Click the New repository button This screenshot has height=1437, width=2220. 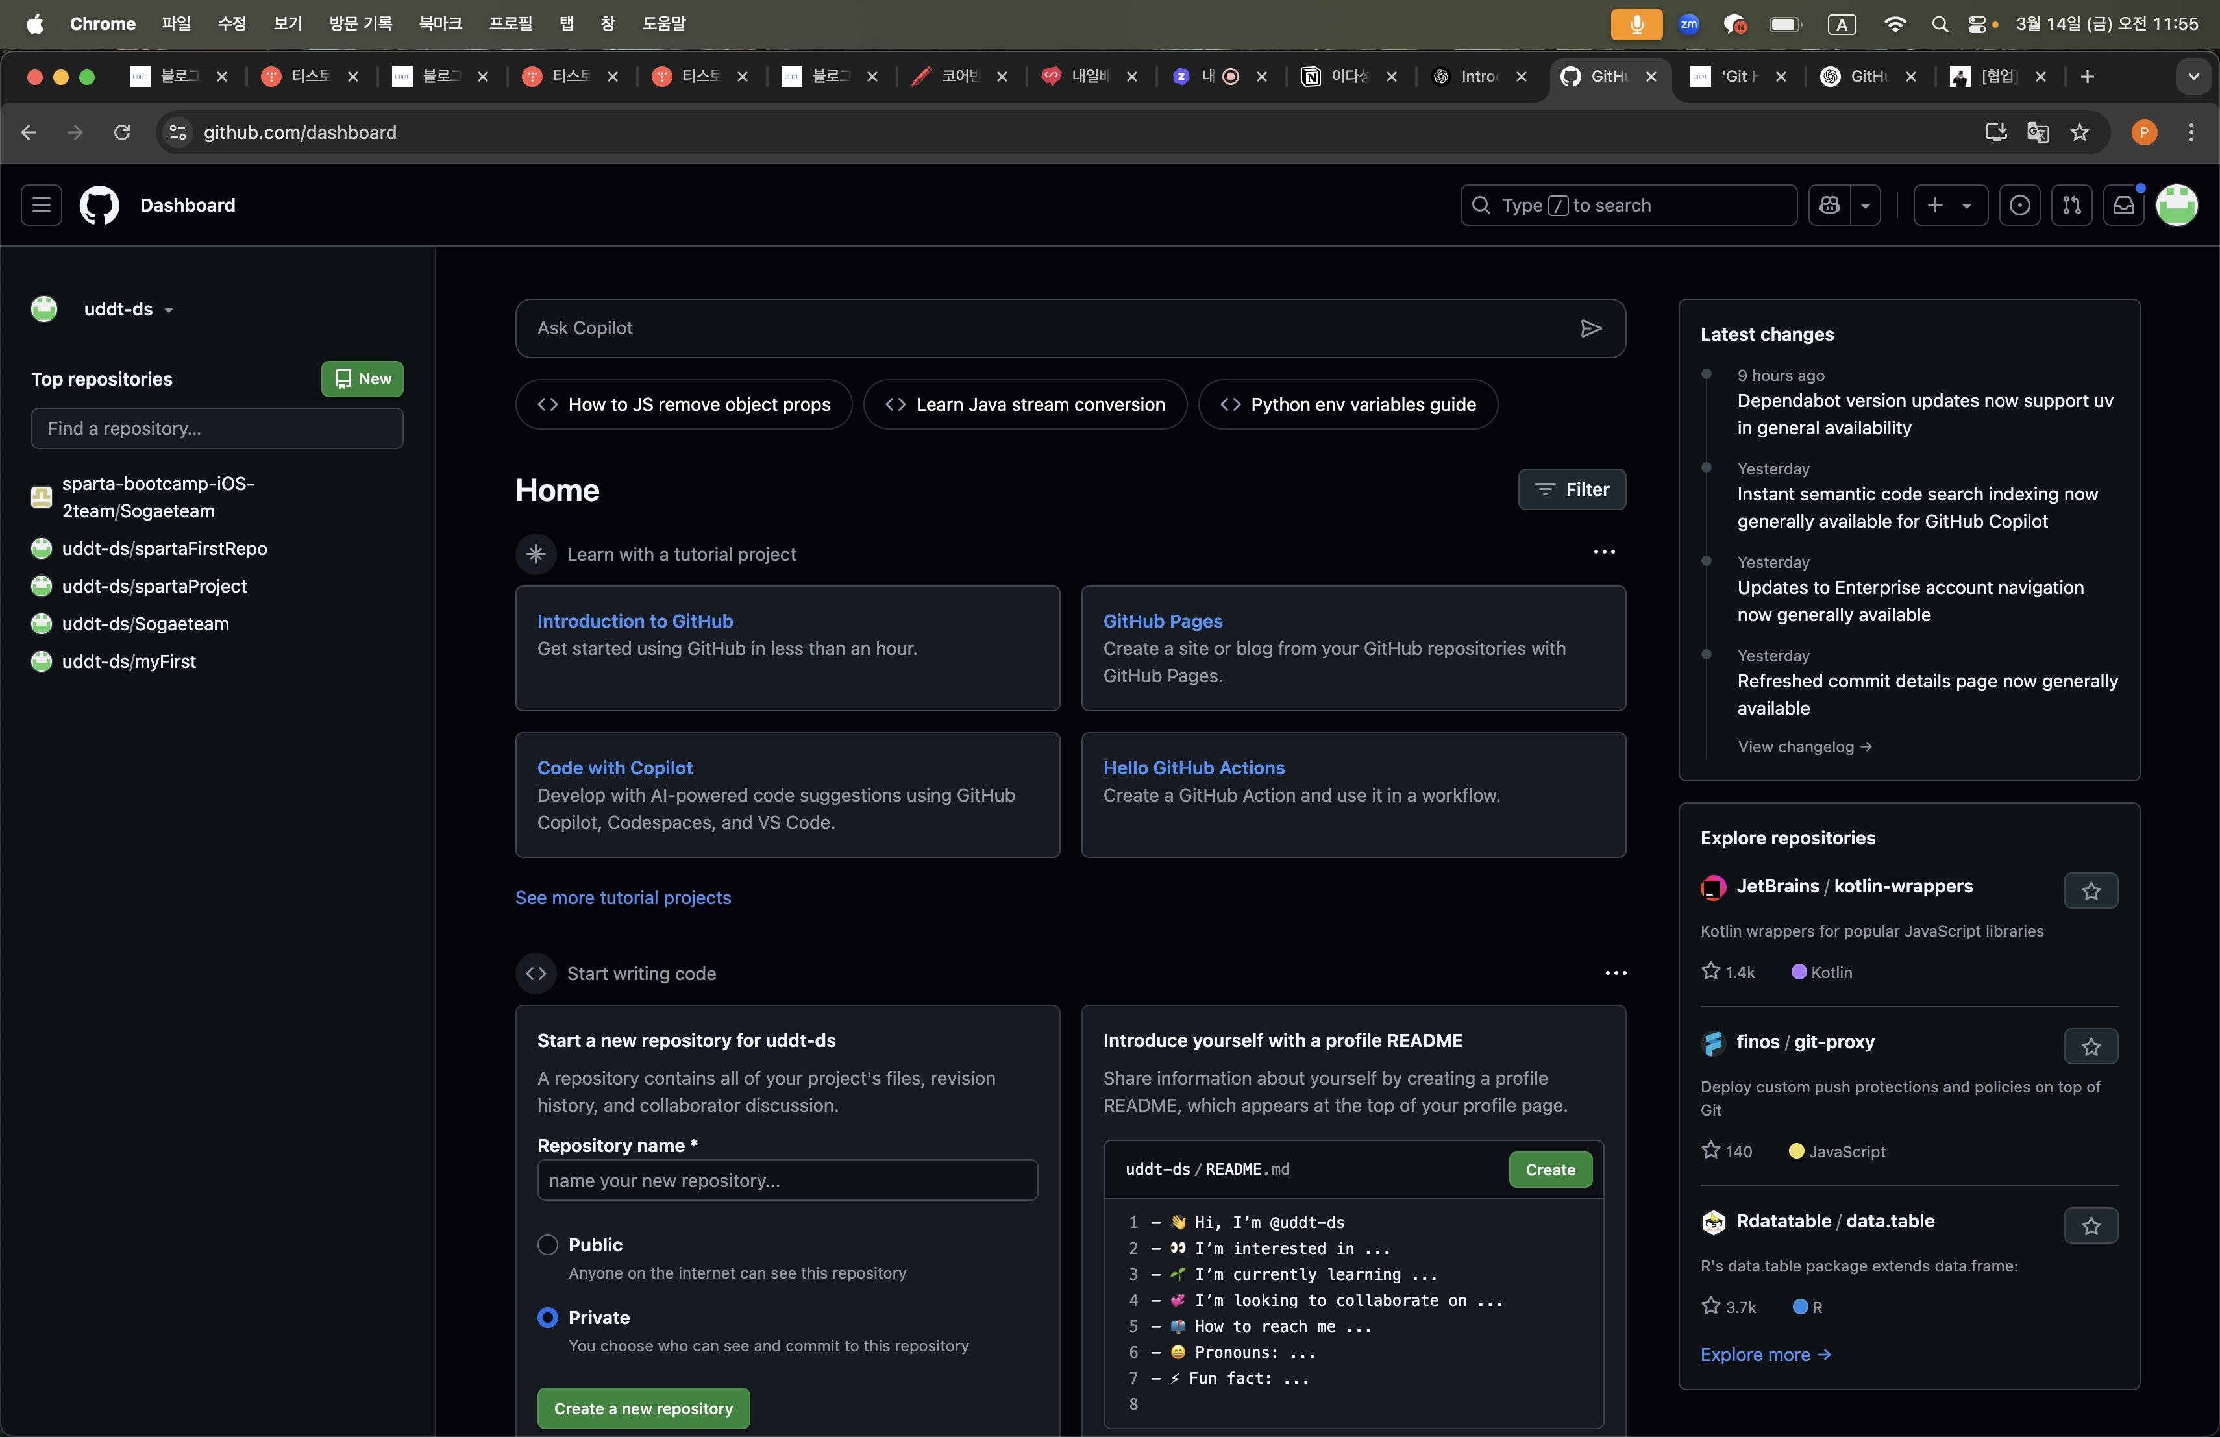click(362, 378)
